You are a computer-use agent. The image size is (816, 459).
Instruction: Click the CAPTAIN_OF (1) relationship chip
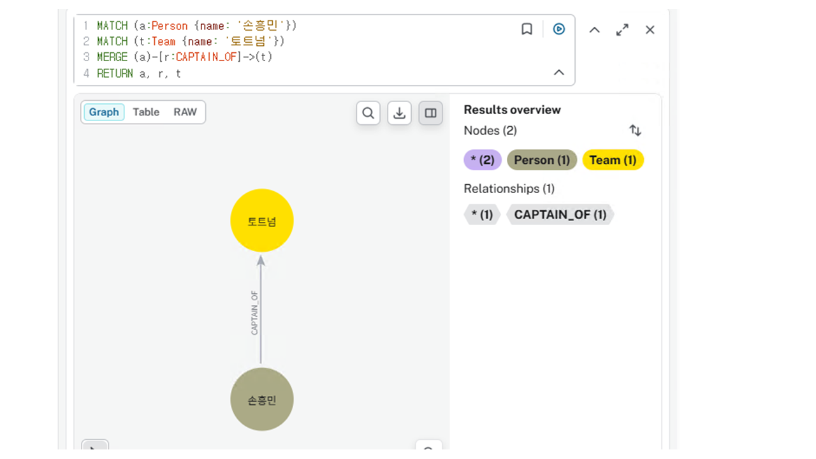(x=560, y=215)
